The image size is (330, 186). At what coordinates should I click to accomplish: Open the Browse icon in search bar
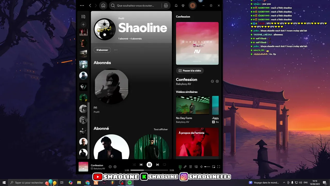click(x=166, y=5)
